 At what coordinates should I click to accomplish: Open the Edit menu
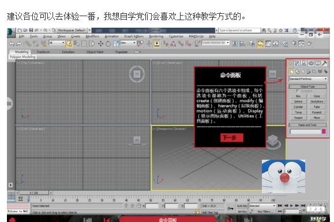(22, 36)
